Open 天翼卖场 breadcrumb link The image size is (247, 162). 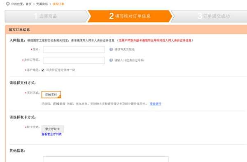[42, 4]
